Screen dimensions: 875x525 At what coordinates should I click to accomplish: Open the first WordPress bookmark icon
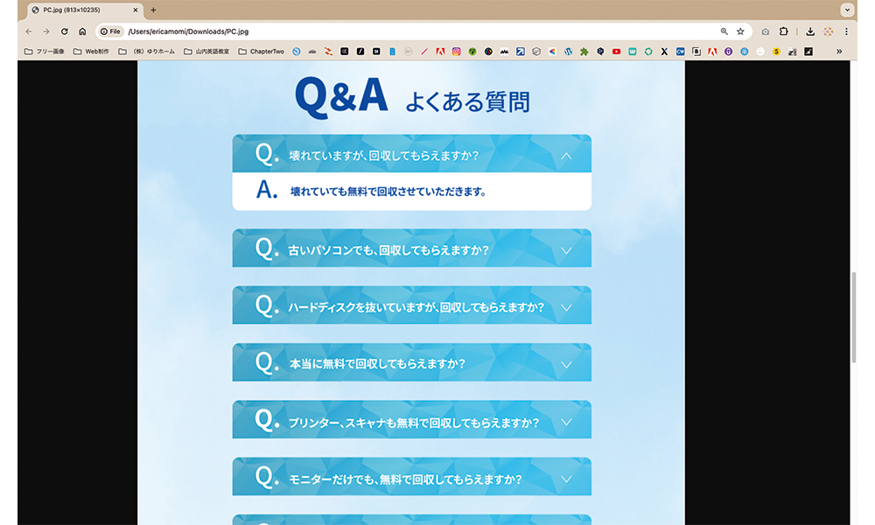point(568,52)
